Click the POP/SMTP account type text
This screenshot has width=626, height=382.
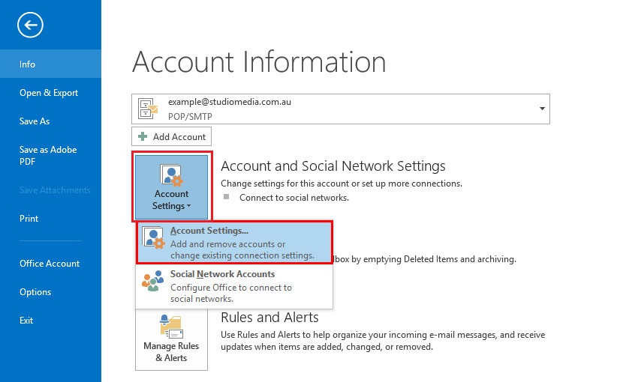(190, 116)
